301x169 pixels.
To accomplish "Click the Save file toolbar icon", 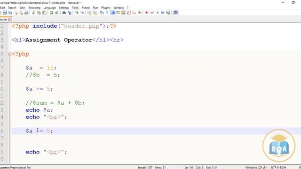I will [5, 13].
